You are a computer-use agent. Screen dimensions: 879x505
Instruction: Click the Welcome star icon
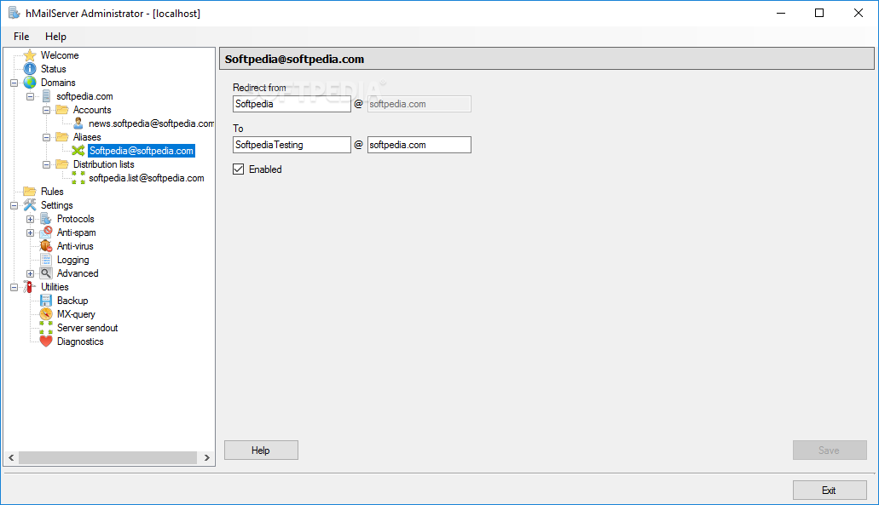click(x=30, y=55)
